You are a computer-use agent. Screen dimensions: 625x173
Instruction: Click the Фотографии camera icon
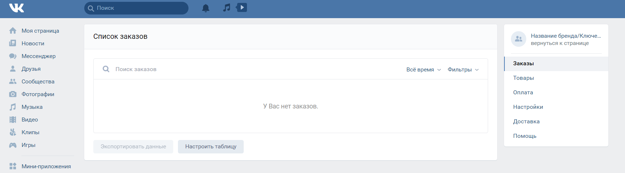pyautogui.click(x=13, y=94)
